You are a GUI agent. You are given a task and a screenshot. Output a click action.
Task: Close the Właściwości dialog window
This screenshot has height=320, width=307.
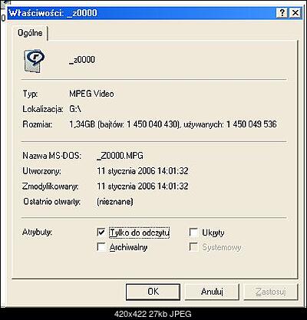[x=295, y=13]
